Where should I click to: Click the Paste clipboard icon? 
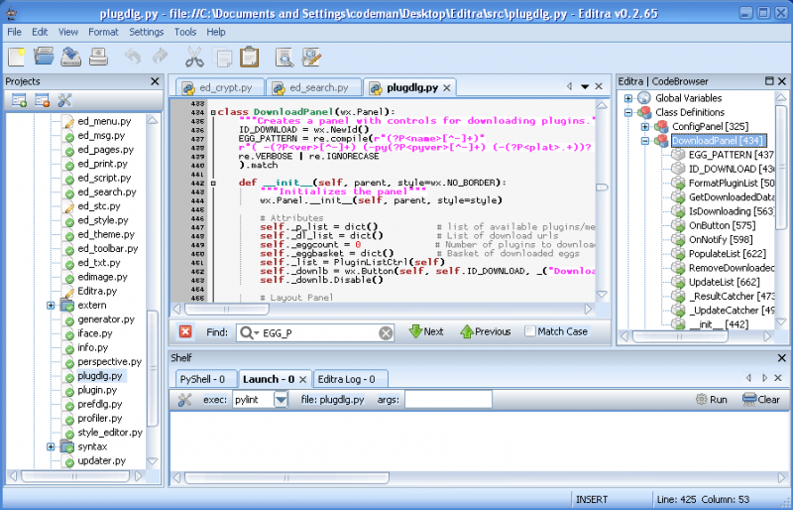250,57
